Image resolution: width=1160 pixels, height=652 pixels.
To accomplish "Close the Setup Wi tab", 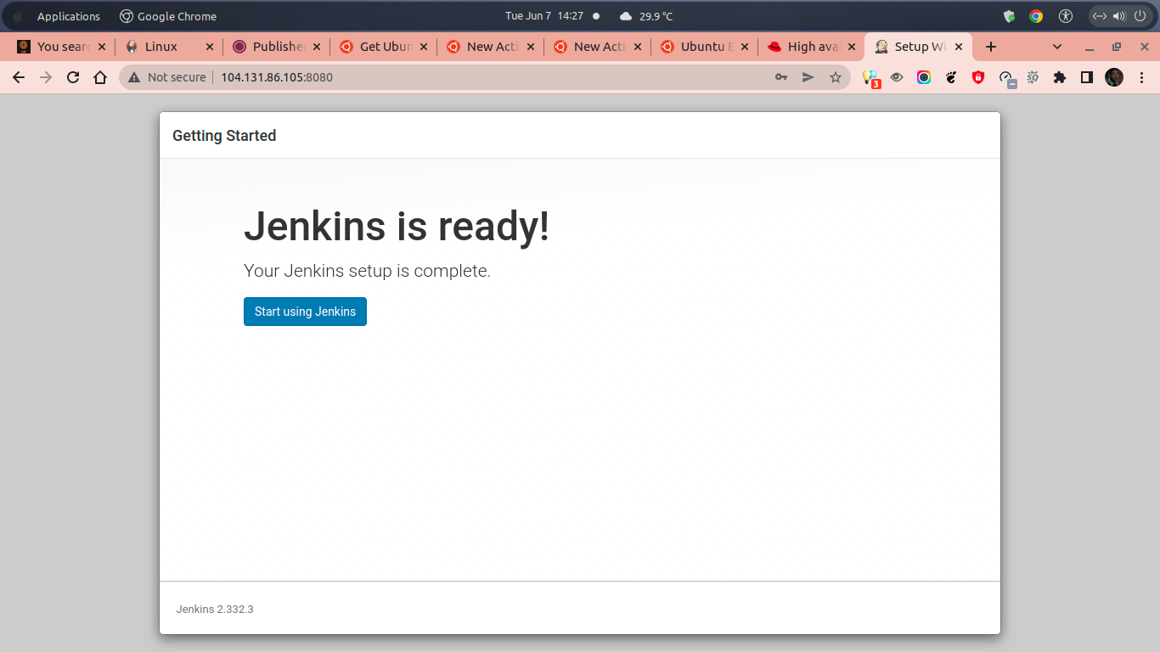I will pyautogui.click(x=959, y=47).
